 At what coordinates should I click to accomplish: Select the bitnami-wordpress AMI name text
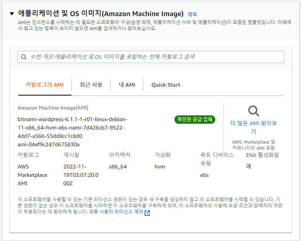point(73,128)
